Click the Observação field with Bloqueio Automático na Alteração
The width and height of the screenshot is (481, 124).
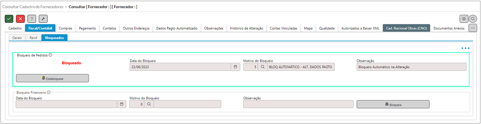coord(412,67)
